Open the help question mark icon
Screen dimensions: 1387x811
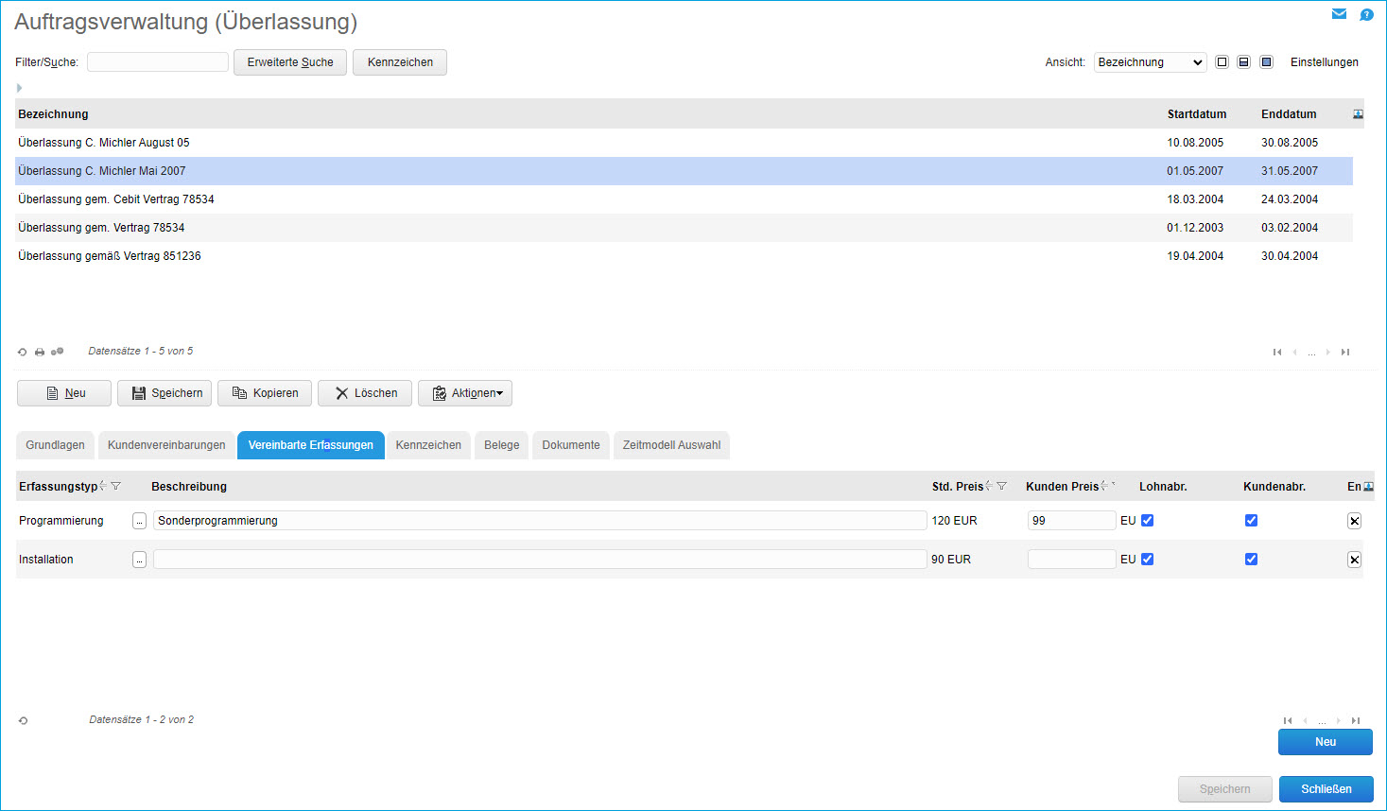[1366, 14]
